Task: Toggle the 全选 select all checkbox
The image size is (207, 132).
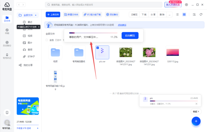Action: coord(47,40)
